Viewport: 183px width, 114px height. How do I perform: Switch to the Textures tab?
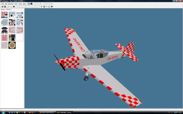(8, 9)
